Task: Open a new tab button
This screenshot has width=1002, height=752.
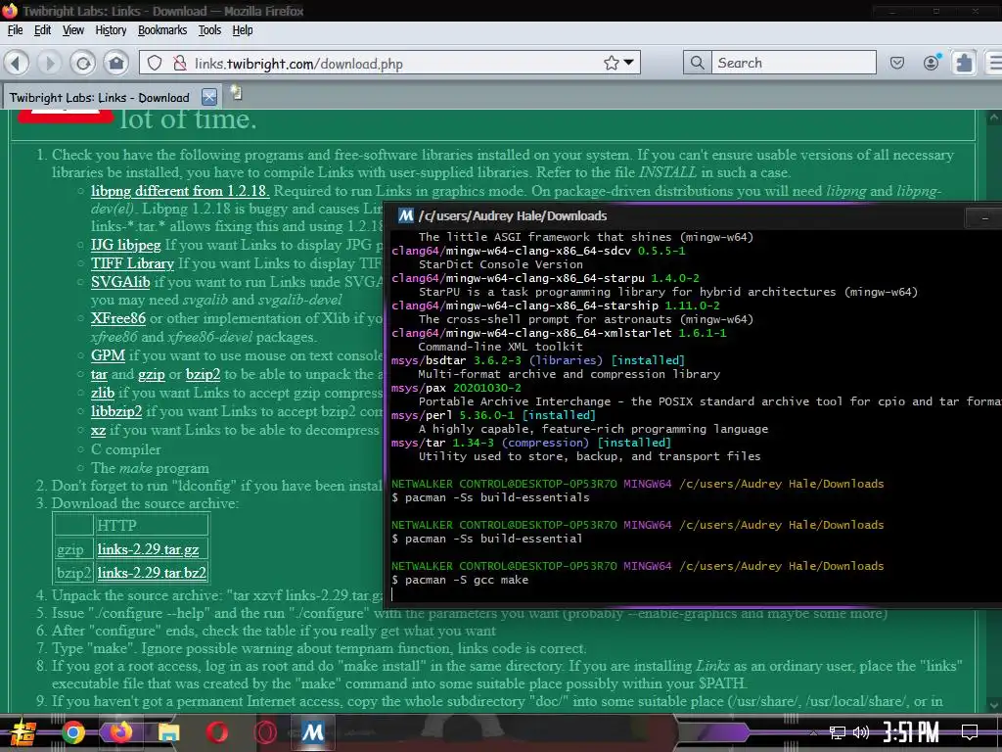Action: click(237, 93)
